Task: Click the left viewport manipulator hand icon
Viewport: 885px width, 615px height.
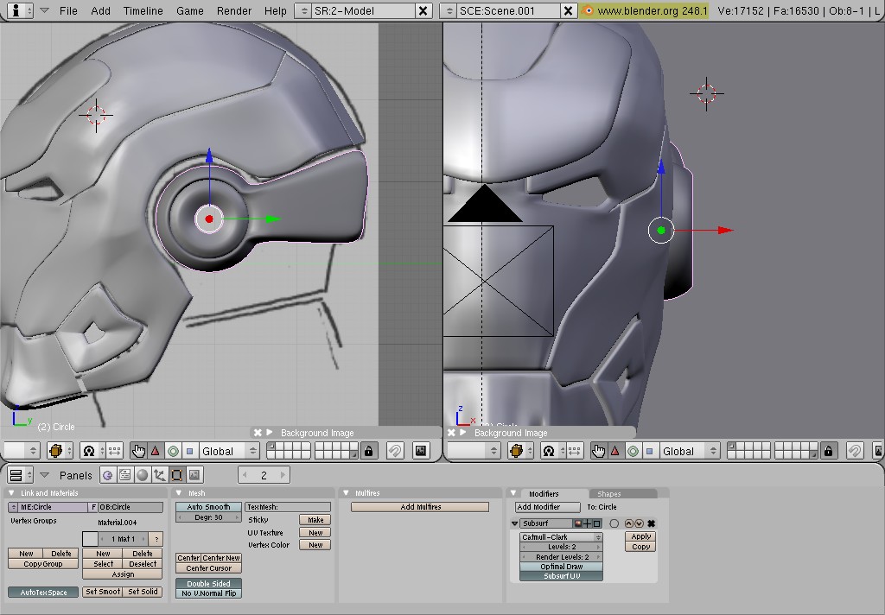Action: point(138,451)
